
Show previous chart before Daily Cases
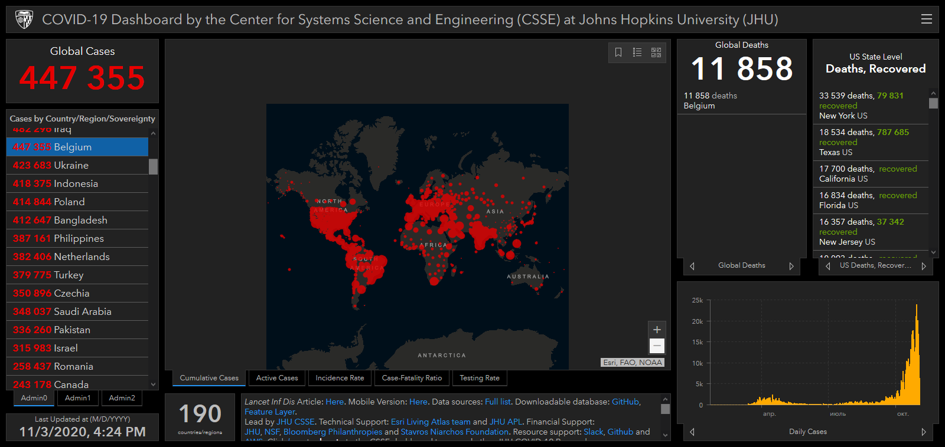[692, 432]
